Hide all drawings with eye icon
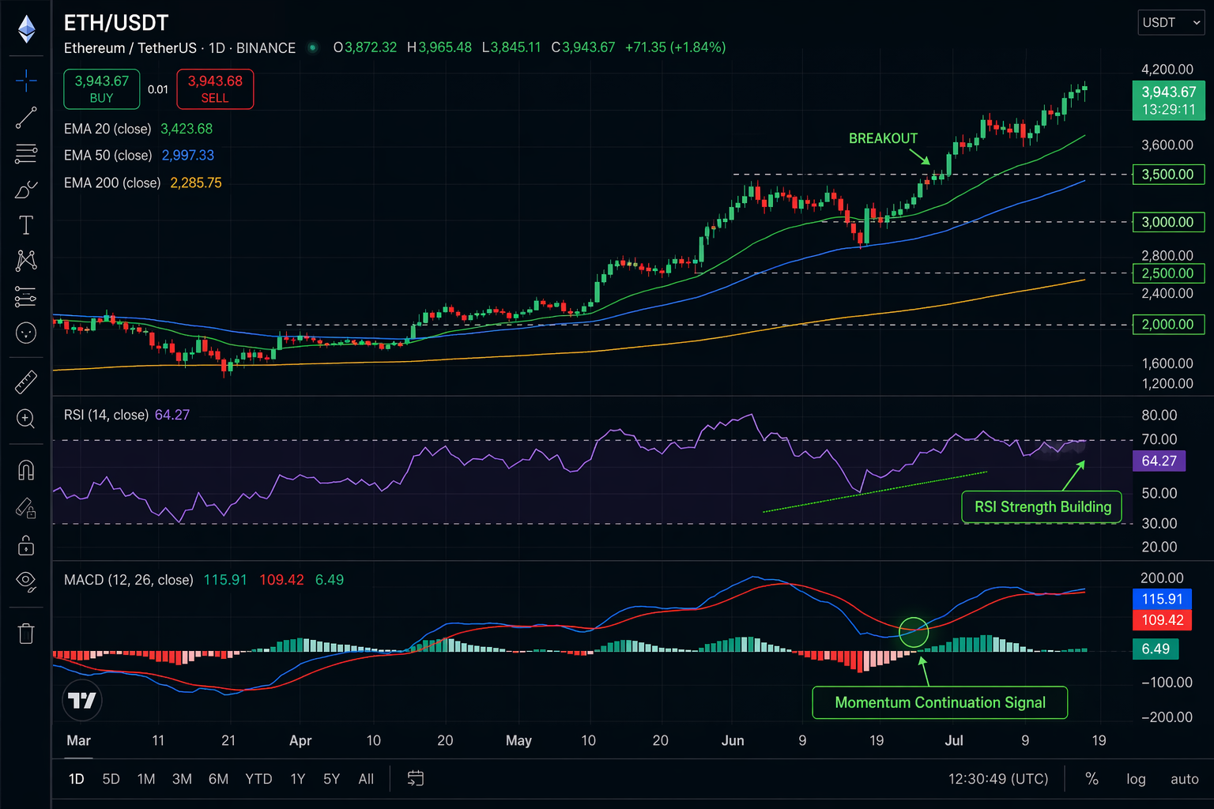This screenshot has width=1214, height=809. pos(26,581)
